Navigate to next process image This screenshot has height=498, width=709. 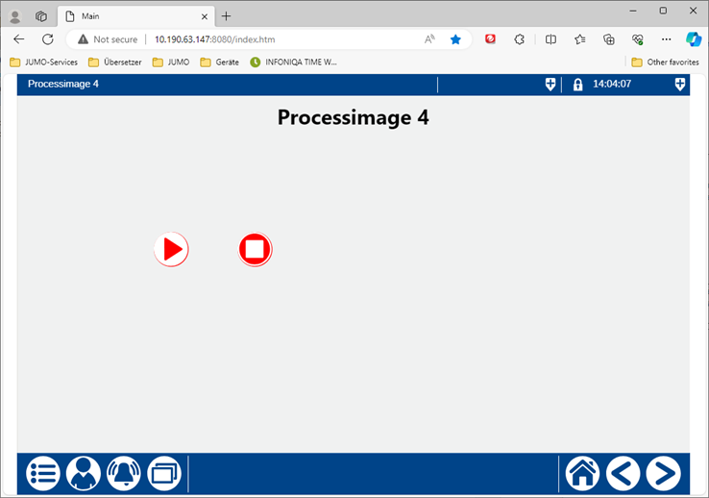coord(663,473)
